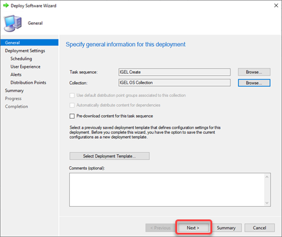Click the Collection input field
This screenshot has height=237, width=282.
(175, 82)
